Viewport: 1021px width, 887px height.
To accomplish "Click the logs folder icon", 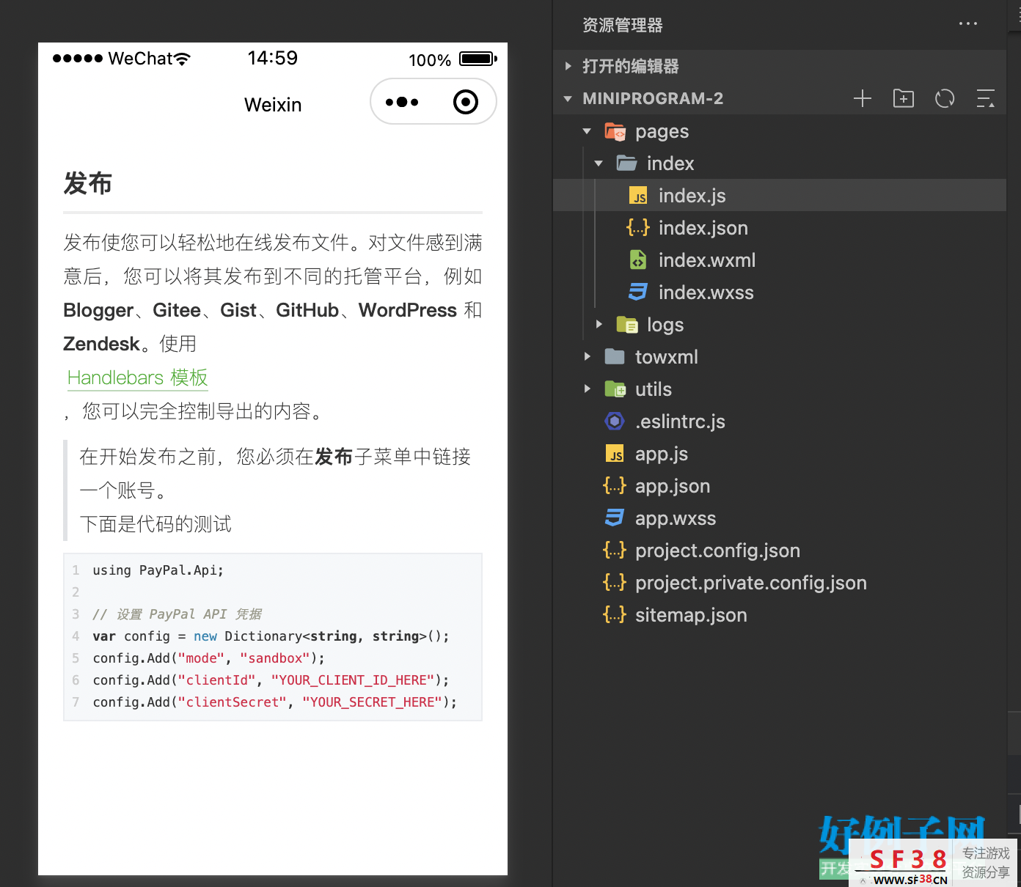I will pyautogui.click(x=627, y=325).
